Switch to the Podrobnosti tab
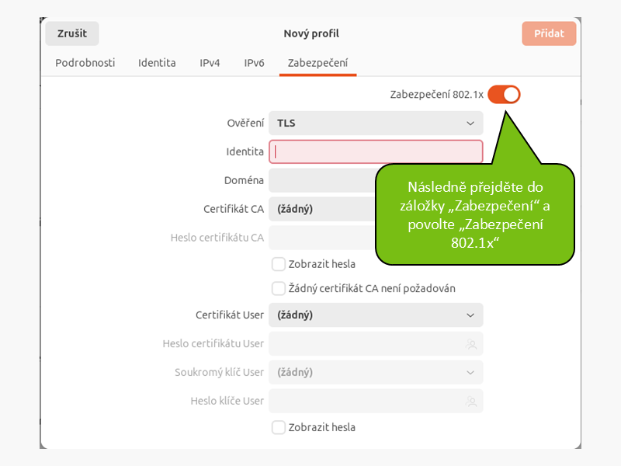 coord(85,63)
